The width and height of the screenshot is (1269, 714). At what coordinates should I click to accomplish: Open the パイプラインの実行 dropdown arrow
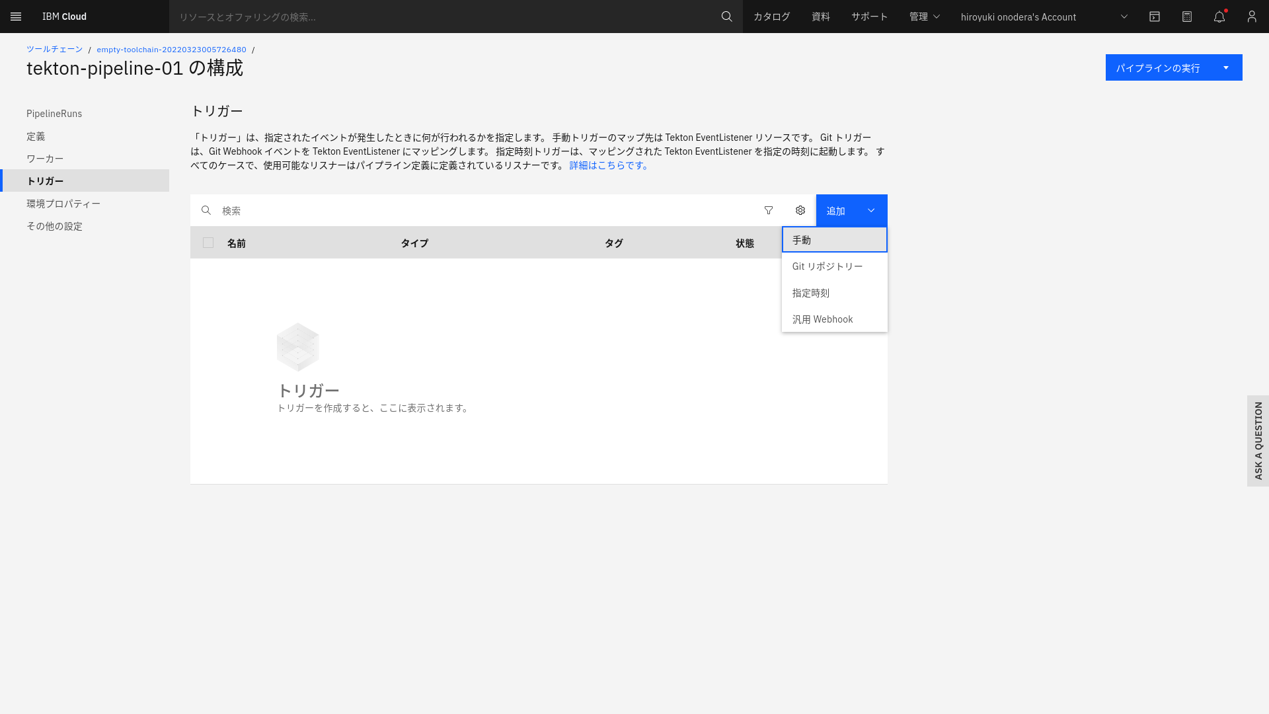[1226, 67]
